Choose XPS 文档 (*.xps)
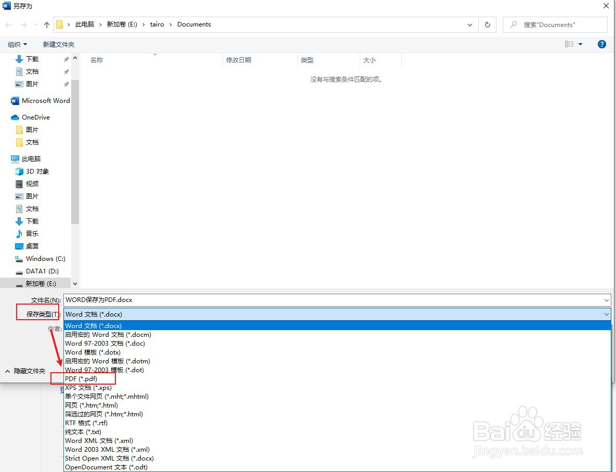The height and width of the screenshot is (472, 616). click(337, 387)
